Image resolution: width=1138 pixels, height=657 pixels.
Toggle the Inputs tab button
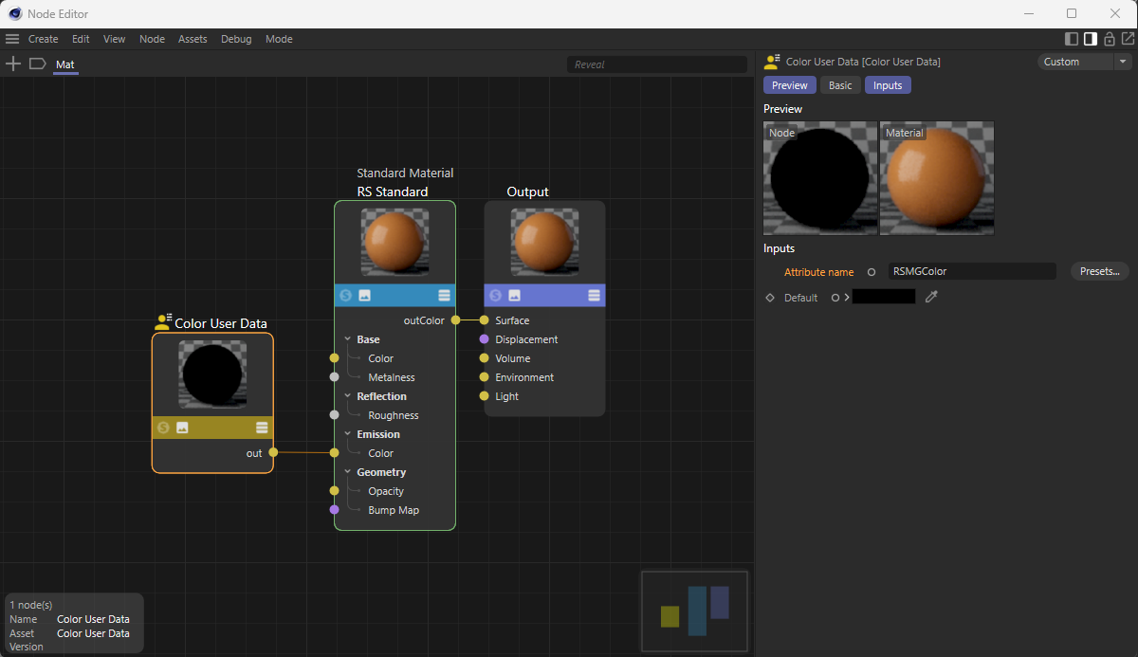[x=888, y=85]
